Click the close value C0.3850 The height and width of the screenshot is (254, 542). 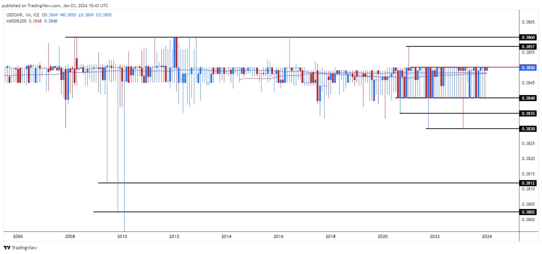coord(103,15)
